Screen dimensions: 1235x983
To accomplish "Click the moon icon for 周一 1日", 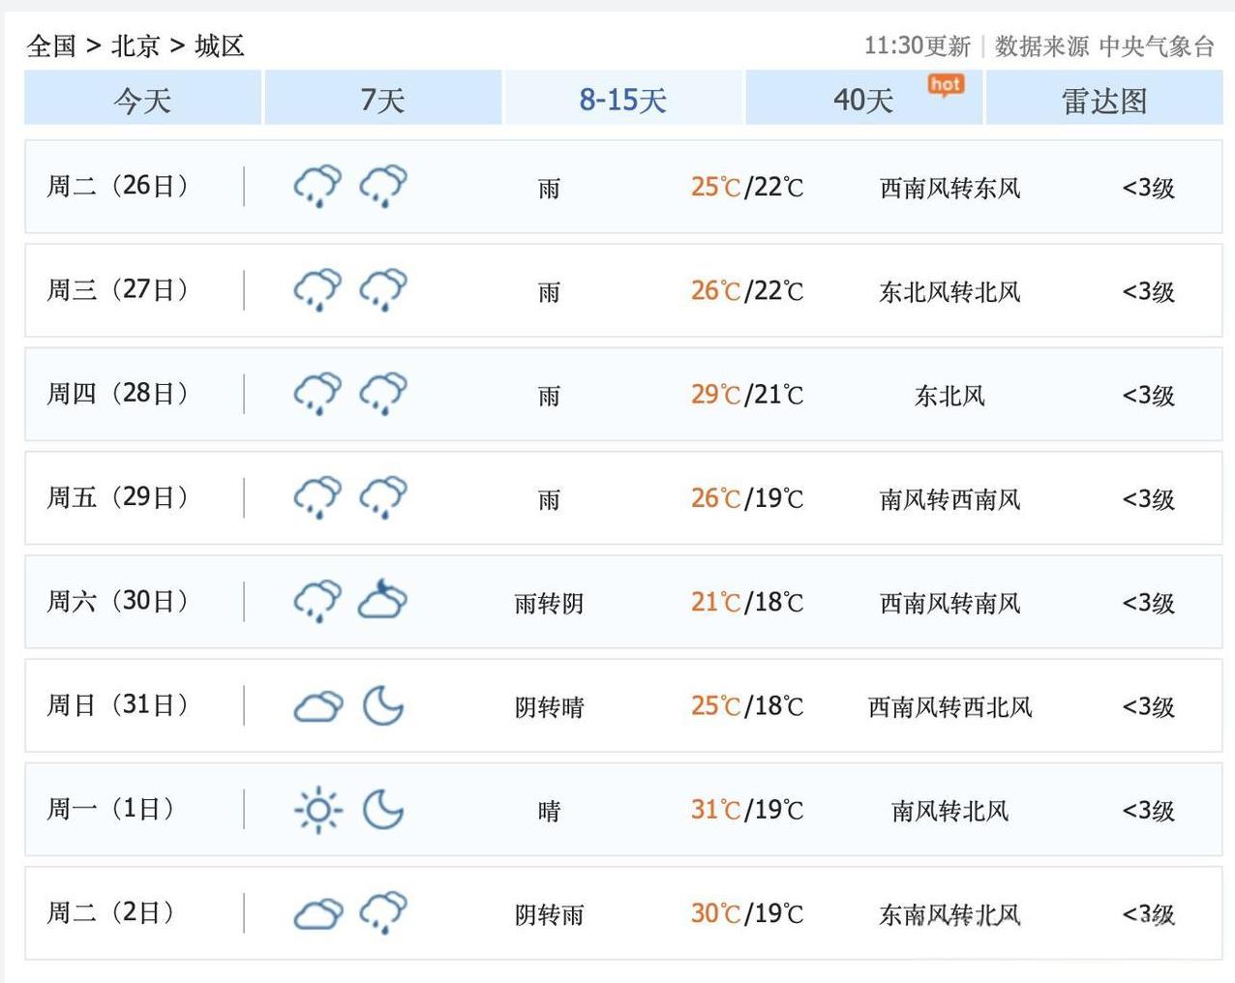I will (383, 809).
